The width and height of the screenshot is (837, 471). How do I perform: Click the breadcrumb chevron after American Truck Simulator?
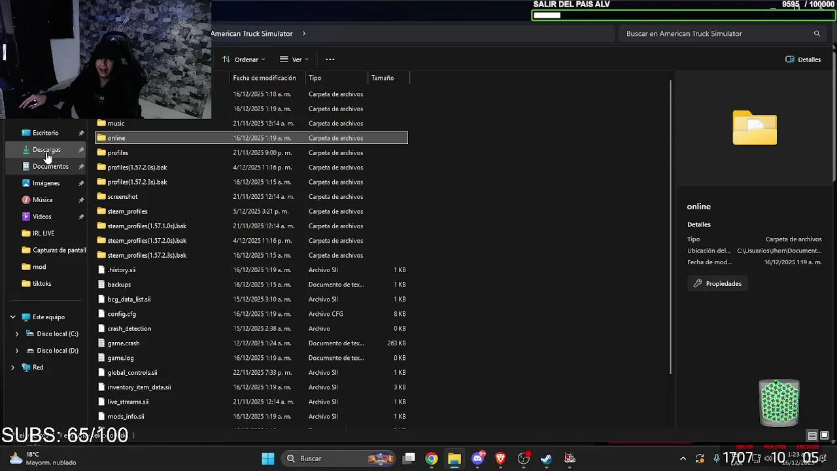click(304, 33)
